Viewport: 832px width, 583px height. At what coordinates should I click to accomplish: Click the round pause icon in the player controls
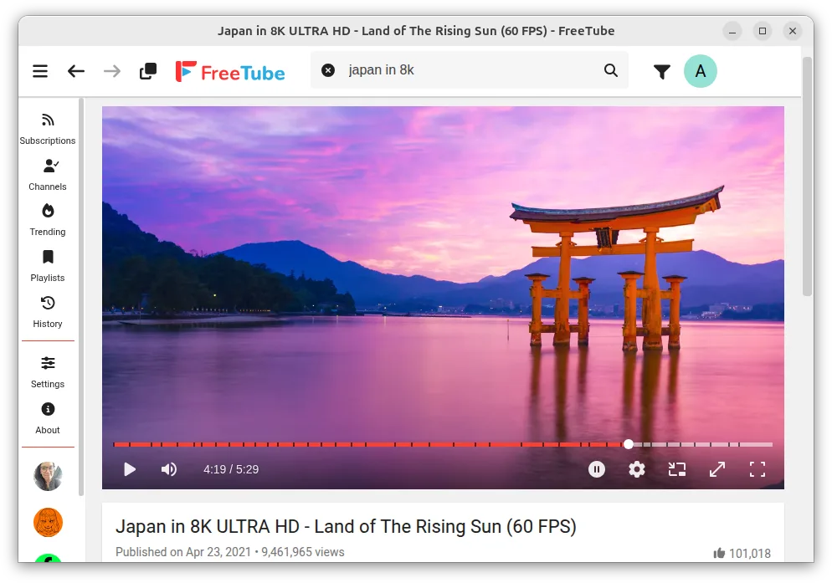pyautogui.click(x=597, y=469)
